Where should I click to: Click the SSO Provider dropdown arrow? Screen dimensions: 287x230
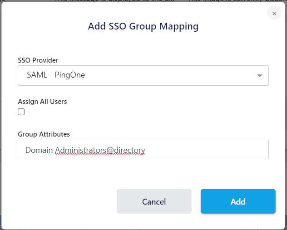click(x=260, y=76)
